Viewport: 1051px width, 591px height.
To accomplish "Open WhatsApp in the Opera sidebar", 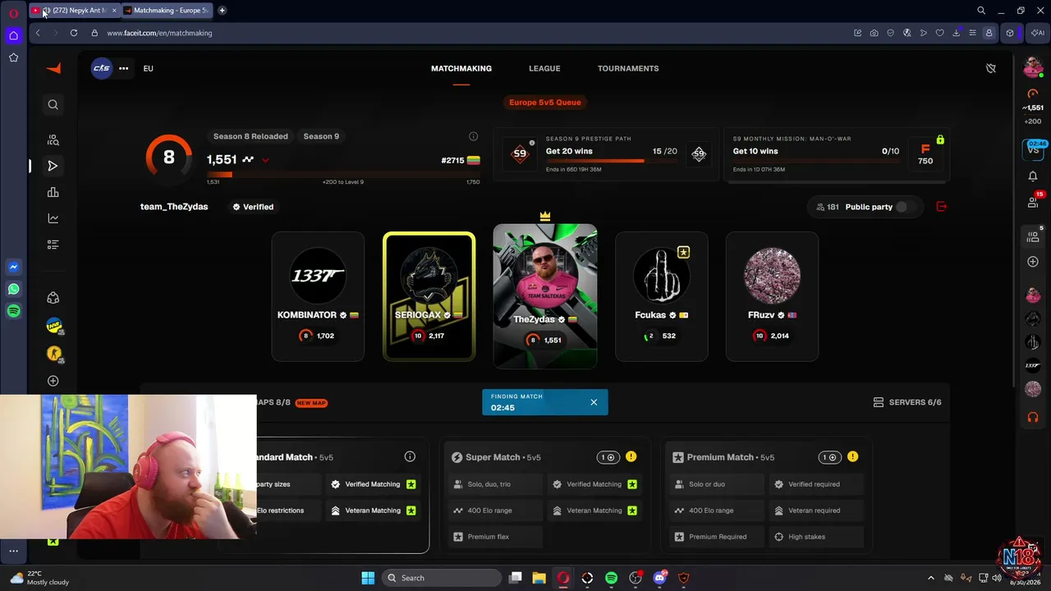I will [13, 289].
